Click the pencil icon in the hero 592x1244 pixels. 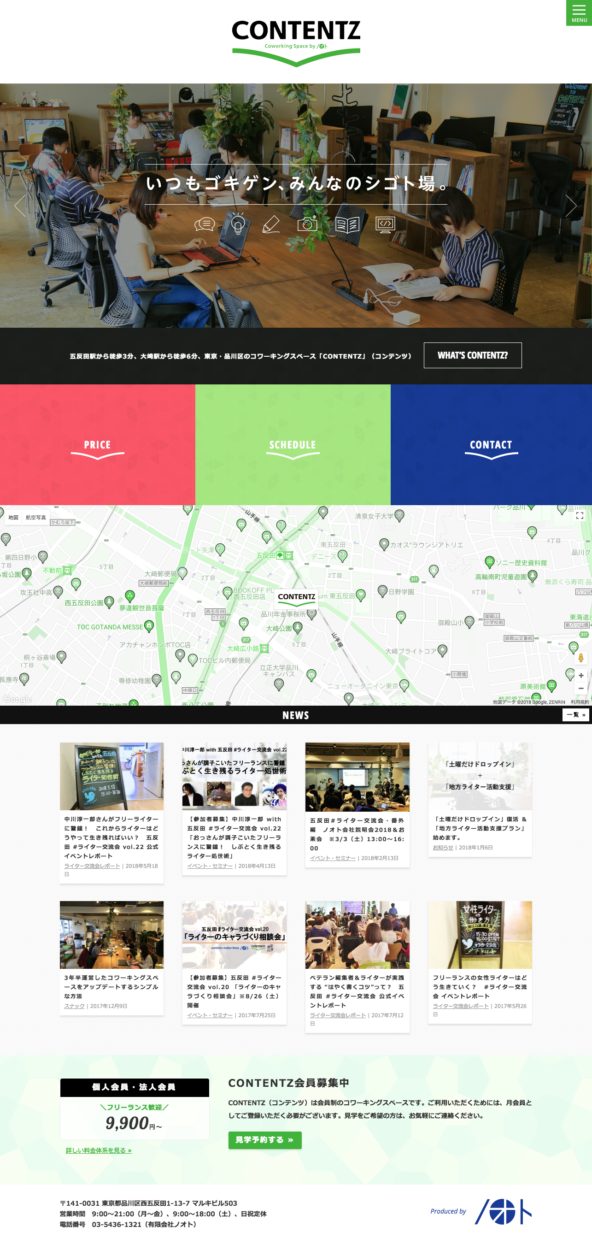(x=271, y=224)
